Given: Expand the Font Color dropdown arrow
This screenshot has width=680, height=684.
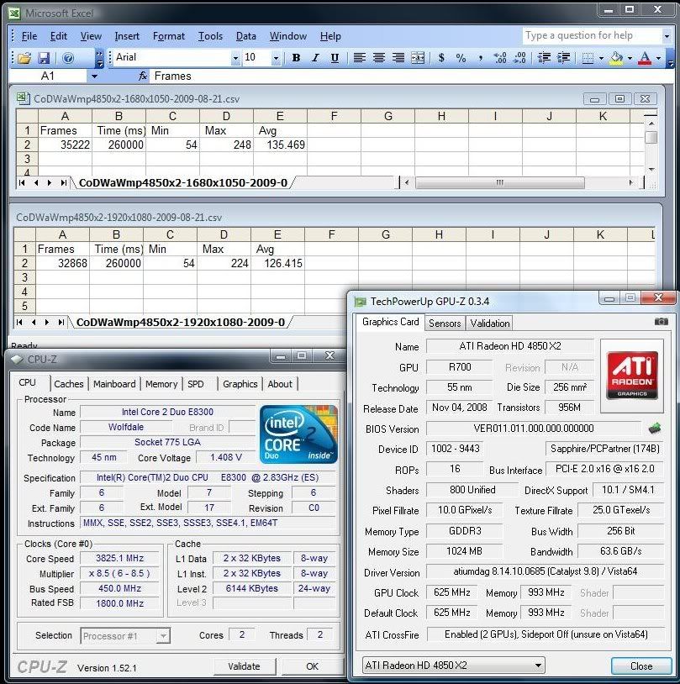Looking at the screenshot, I should pos(658,58).
